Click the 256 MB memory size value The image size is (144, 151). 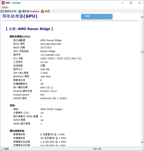pos(45,69)
